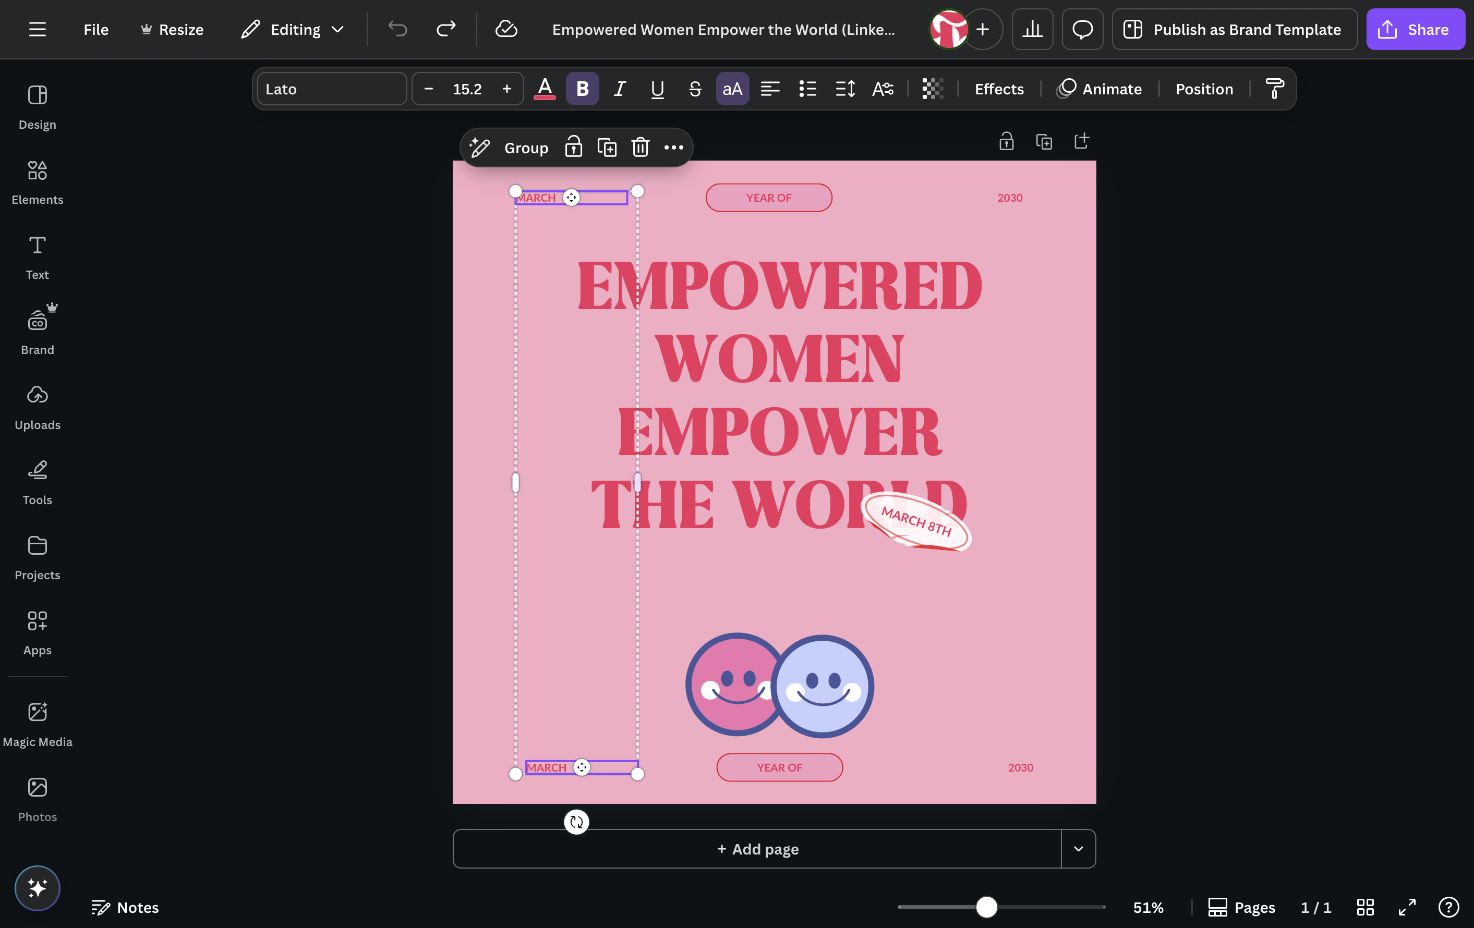
Task: Change text alignment
Action: (x=770, y=89)
